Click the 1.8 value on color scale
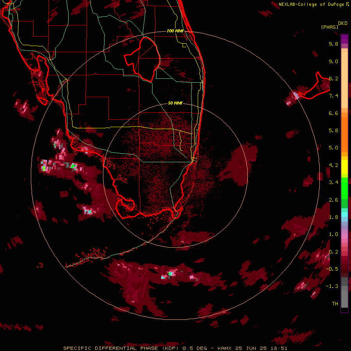The width and height of the screenshot is (351, 351). tap(333, 217)
